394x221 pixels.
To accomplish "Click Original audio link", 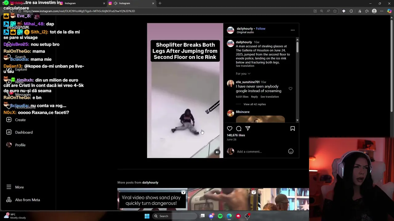I will pyautogui.click(x=245, y=32).
